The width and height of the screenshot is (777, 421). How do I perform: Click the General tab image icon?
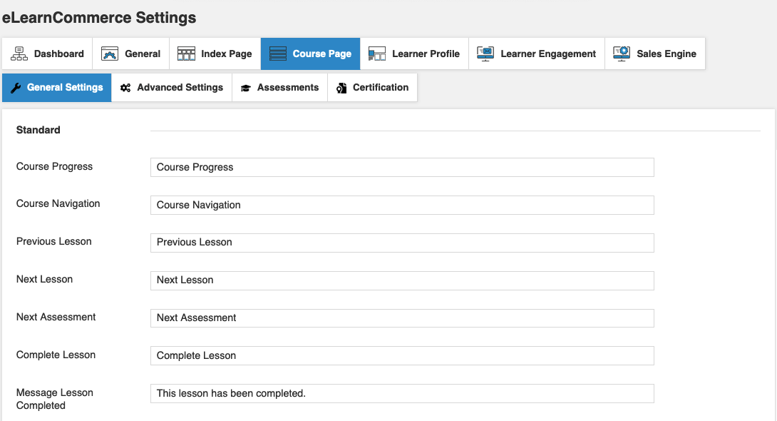110,54
